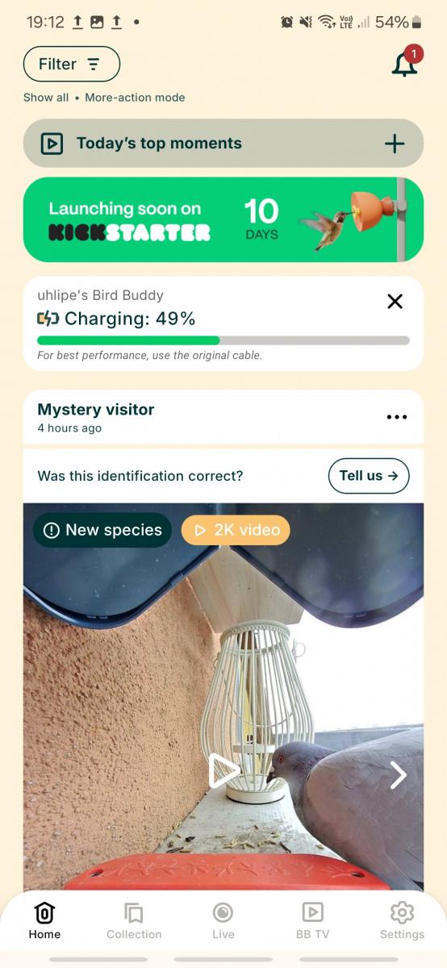Image resolution: width=447 pixels, height=968 pixels.
Task: Open the Settings tab
Action: (402, 921)
